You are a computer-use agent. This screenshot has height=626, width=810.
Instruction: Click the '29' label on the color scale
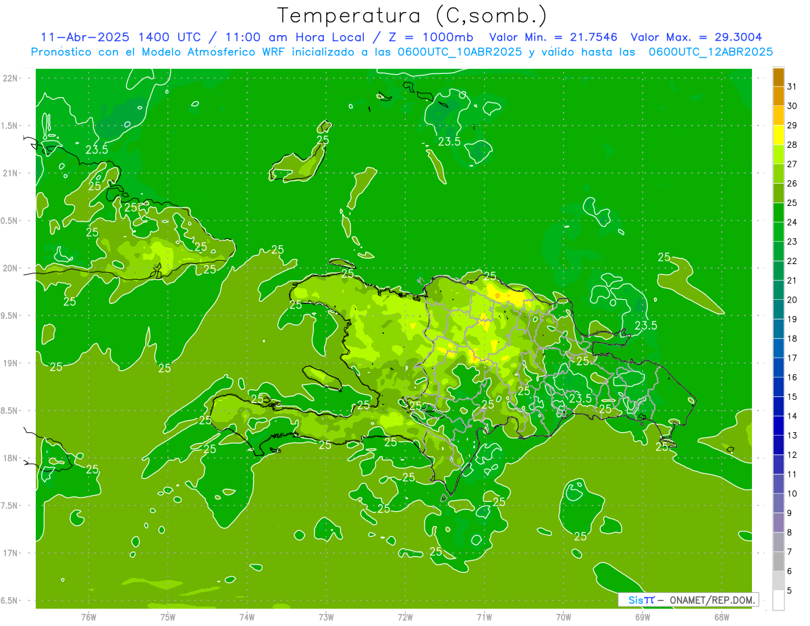click(792, 126)
